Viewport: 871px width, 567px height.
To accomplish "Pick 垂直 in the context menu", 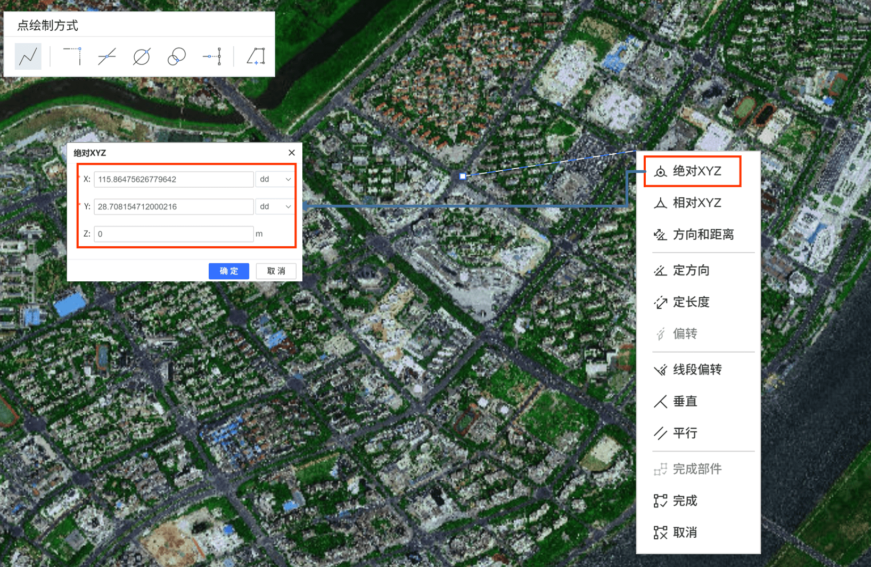I will [x=685, y=402].
